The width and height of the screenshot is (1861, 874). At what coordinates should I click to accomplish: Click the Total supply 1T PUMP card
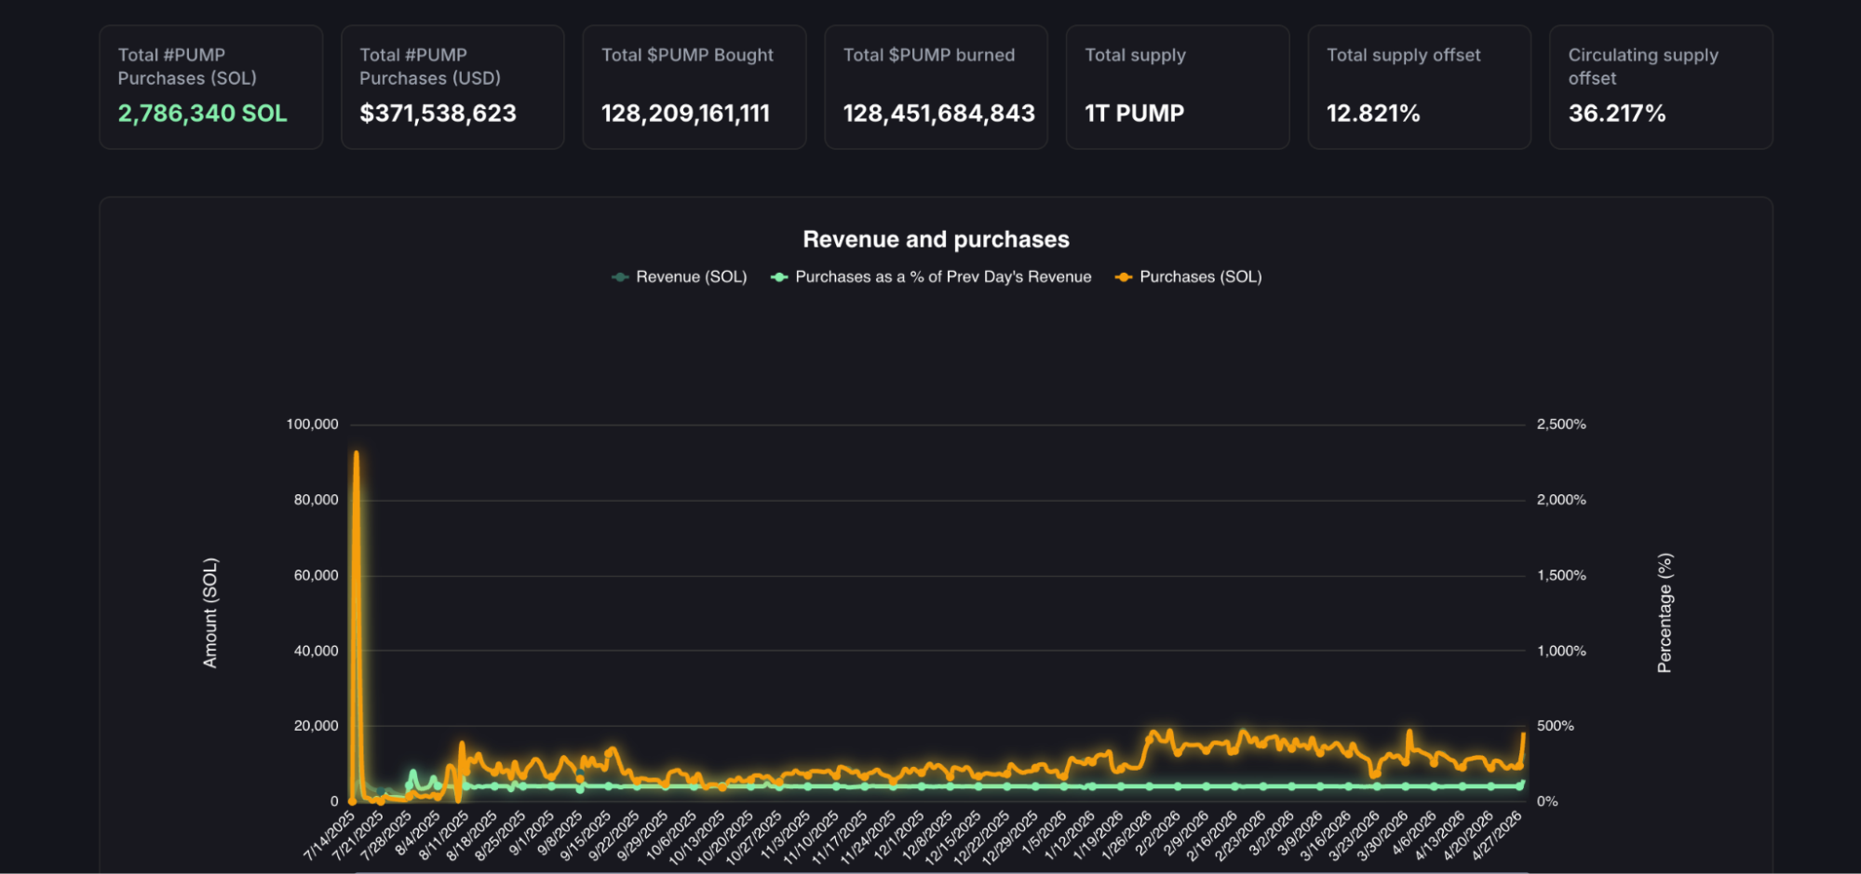click(1177, 87)
